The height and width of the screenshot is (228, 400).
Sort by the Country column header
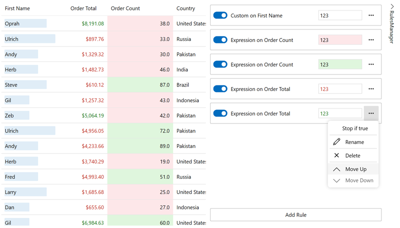click(185, 8)
